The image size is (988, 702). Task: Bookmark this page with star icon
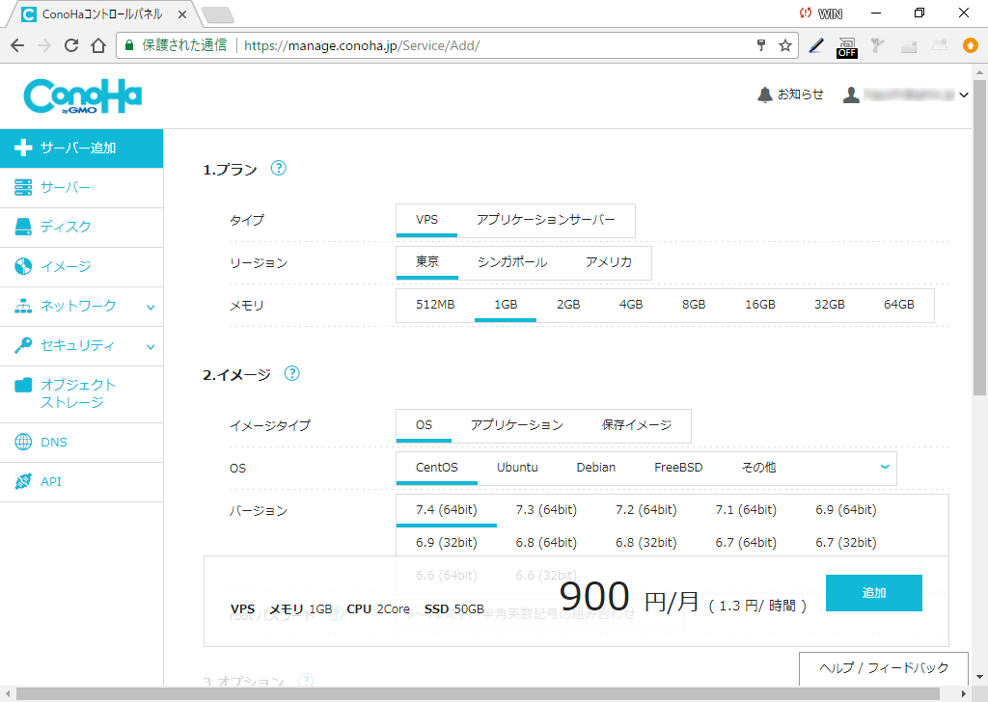point(785,45)
